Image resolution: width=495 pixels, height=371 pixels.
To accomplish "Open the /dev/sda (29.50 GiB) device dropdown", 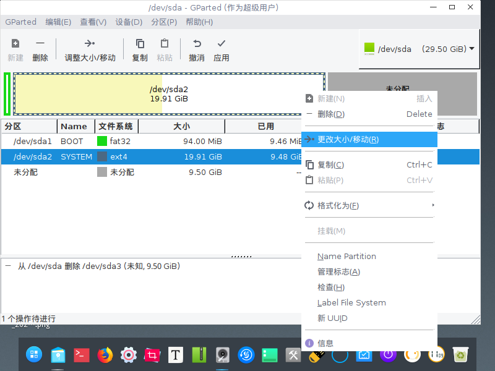I will [420, 49].
